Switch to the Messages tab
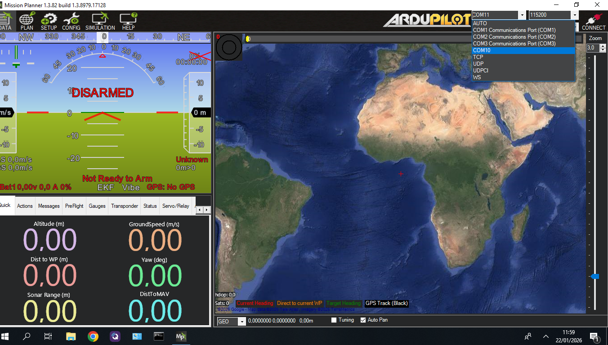The image size is (608, 345). pos(49,206)
